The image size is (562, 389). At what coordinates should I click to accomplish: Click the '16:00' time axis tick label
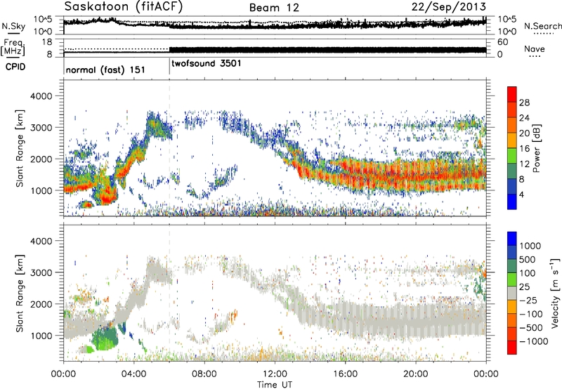(x=345, y=374)
